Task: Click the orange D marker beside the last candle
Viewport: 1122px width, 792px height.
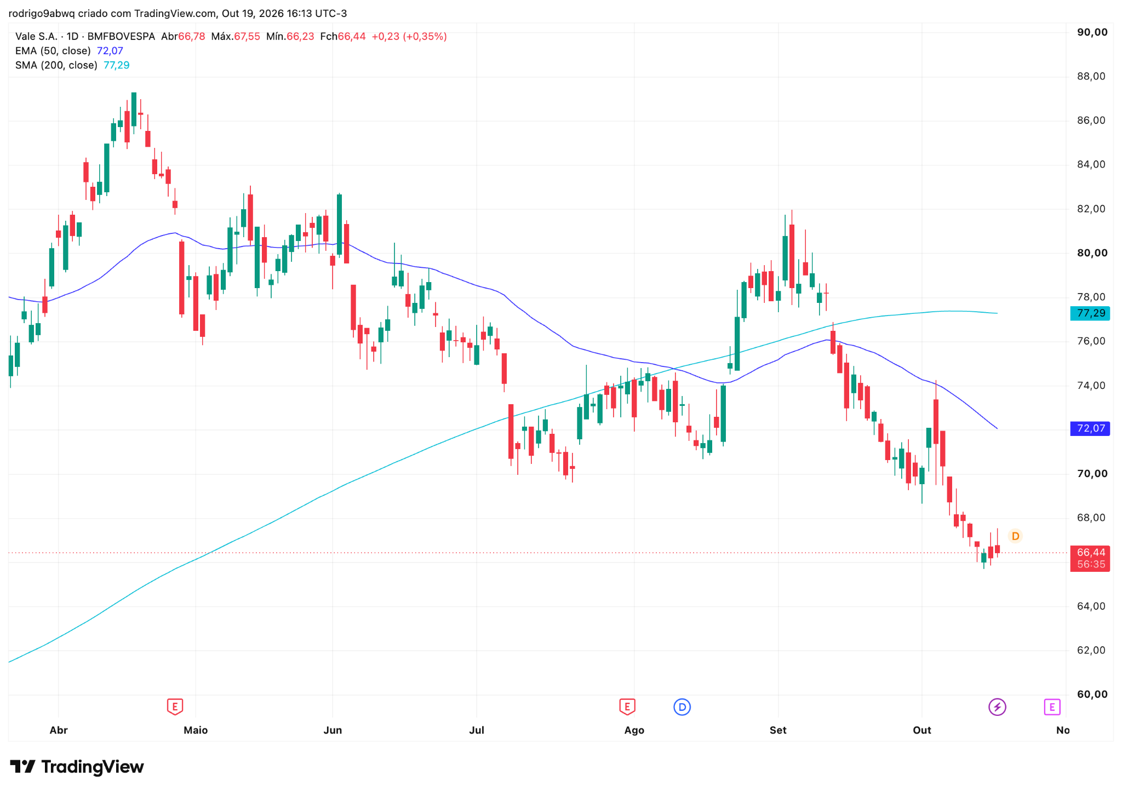Action: point(1015,536)
